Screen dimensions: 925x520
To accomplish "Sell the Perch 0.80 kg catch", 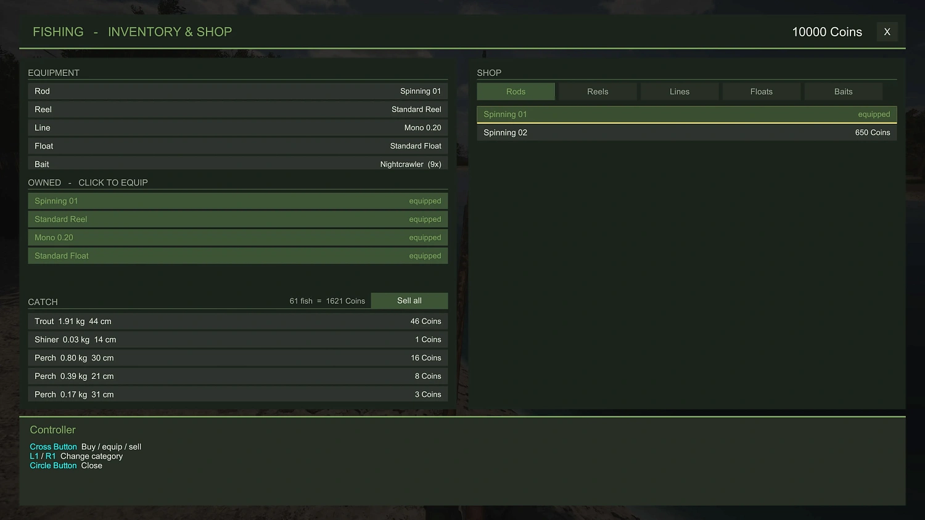I will (x=238, y=358).
